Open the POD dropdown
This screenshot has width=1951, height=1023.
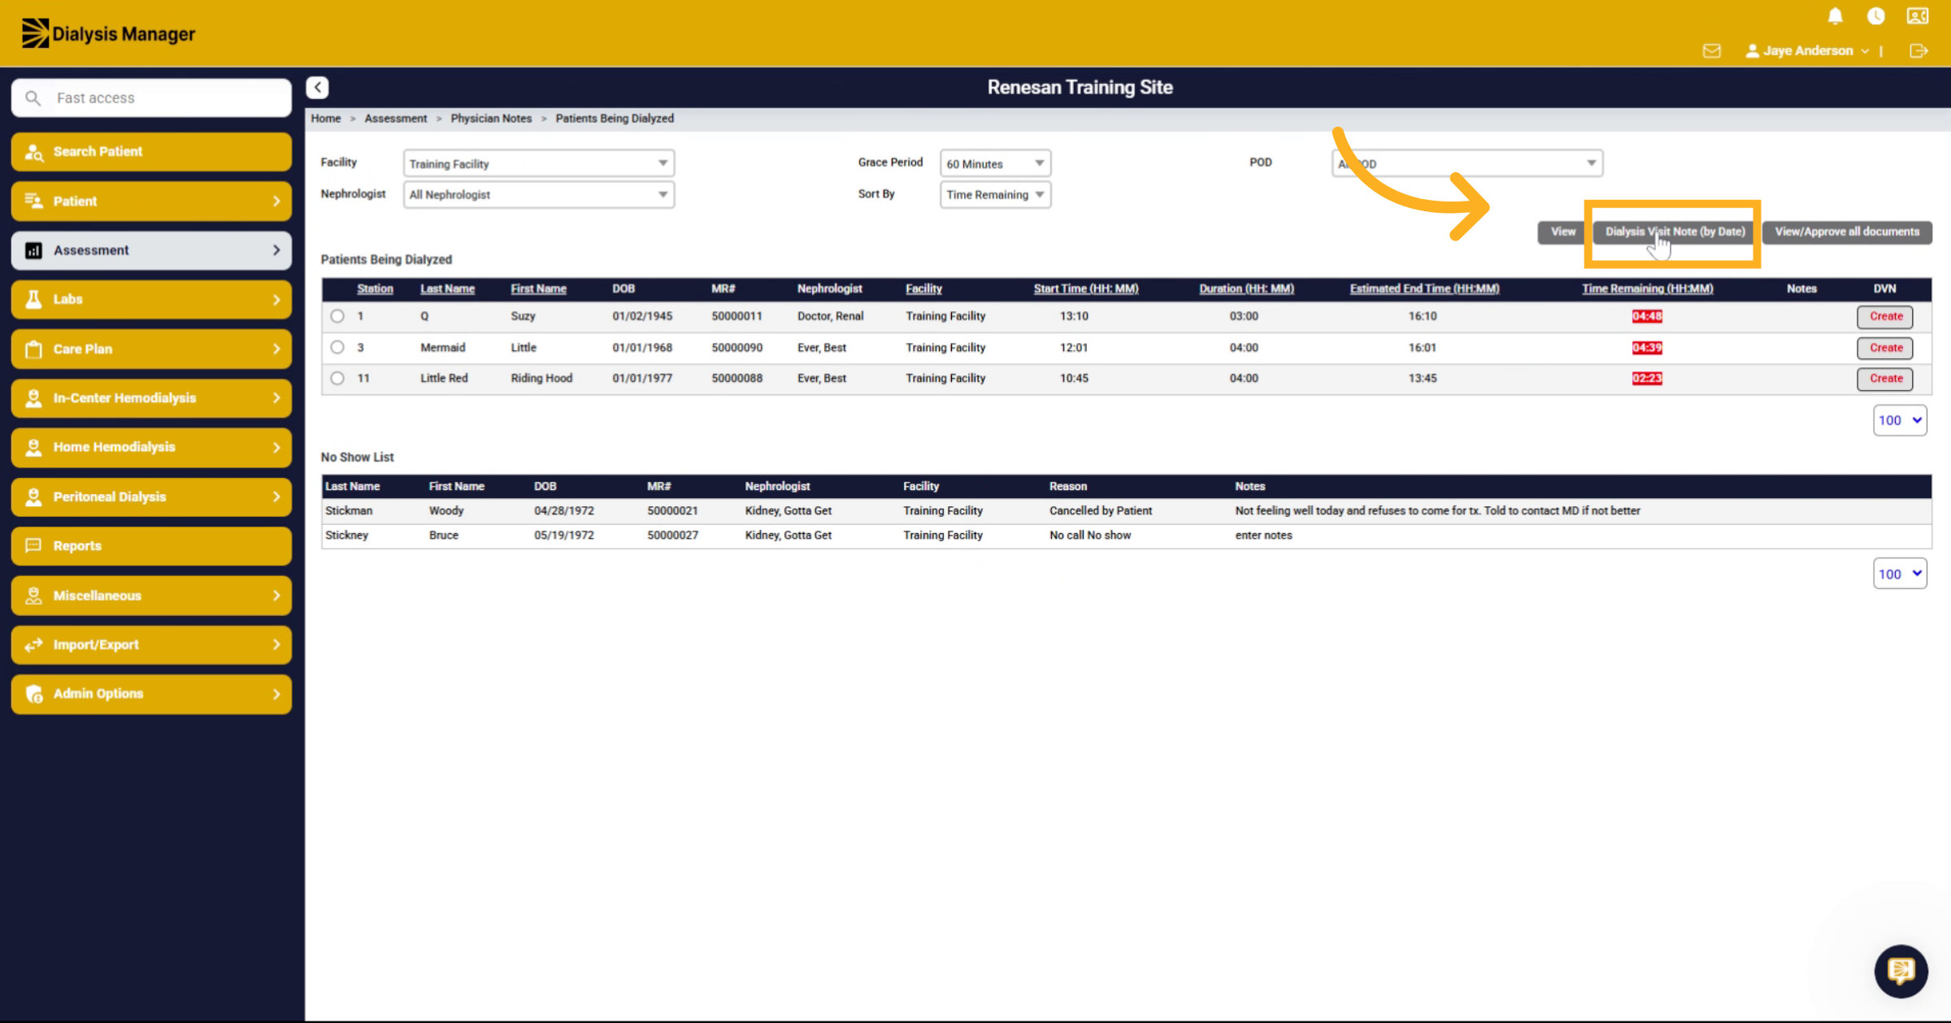[1467, 163]
